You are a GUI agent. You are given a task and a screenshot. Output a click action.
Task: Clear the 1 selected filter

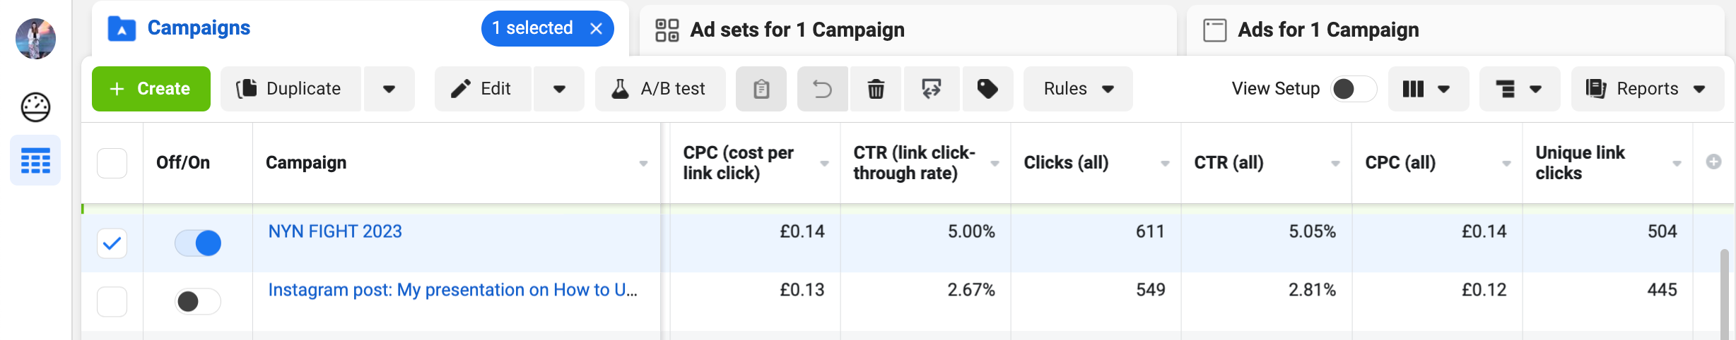pyautogui.click(x=597, y=28)
